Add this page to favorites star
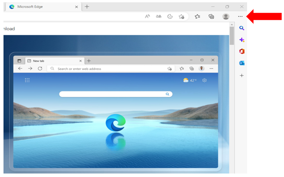Screen dimensions: 284x177 [x=181, y=17]
